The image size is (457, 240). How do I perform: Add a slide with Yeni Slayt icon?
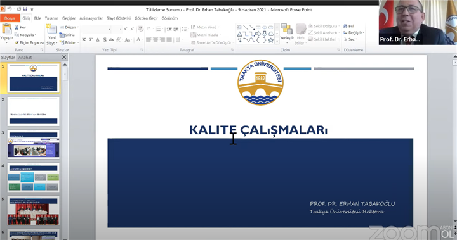(52, 35)
